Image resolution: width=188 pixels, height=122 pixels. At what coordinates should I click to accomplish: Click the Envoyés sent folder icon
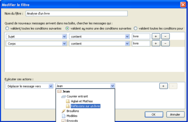[64, 120]
